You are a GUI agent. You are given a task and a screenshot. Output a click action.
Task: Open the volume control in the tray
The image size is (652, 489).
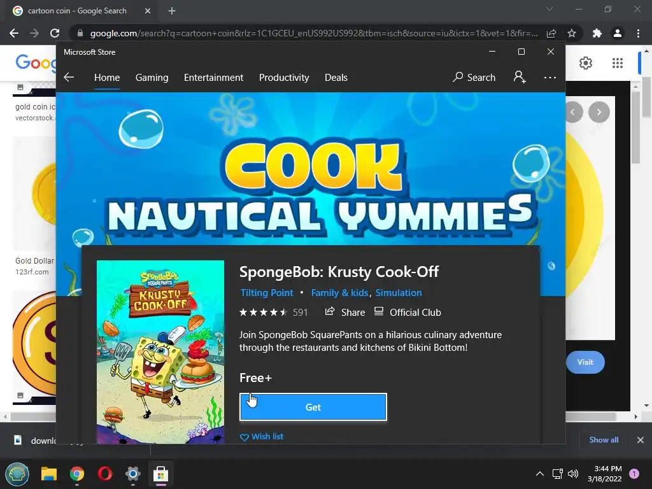tap(573, 474)
